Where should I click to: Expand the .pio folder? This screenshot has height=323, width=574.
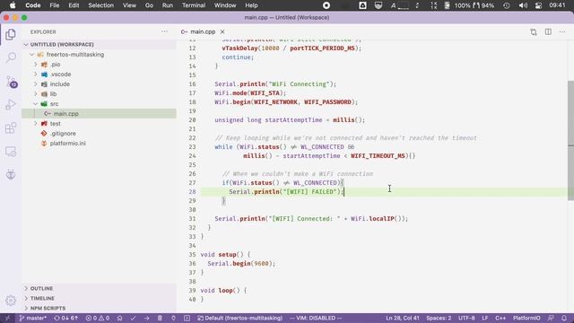click(36, 64)
